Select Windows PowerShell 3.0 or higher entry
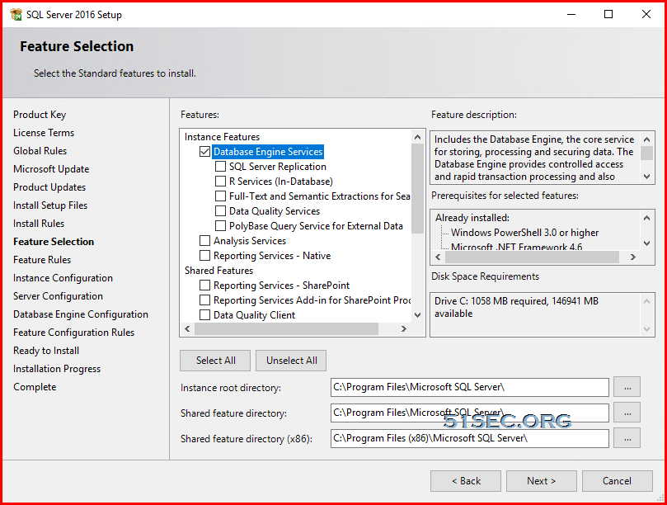The width and height of the screenshot is (667, 505). 524,233
